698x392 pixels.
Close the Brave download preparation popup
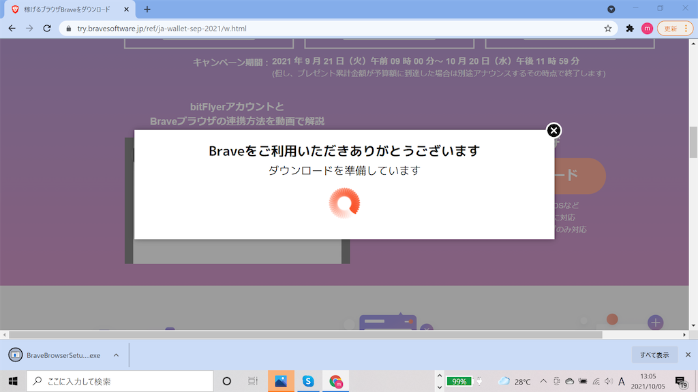point(553,130)
